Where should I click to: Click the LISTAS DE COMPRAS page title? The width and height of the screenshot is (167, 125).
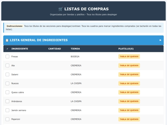87,9
